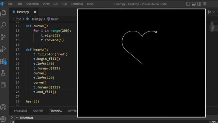Open run options dropdown arrow
Viewport: 218px width, 123px height.
point(214,12)
